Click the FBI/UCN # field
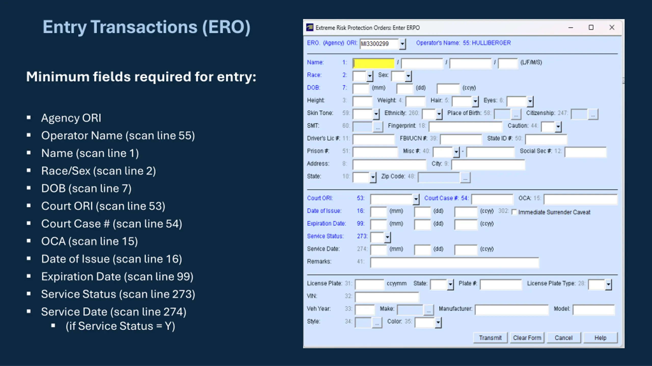The width and height of the screenshot is (652, 366). [461, 140]
